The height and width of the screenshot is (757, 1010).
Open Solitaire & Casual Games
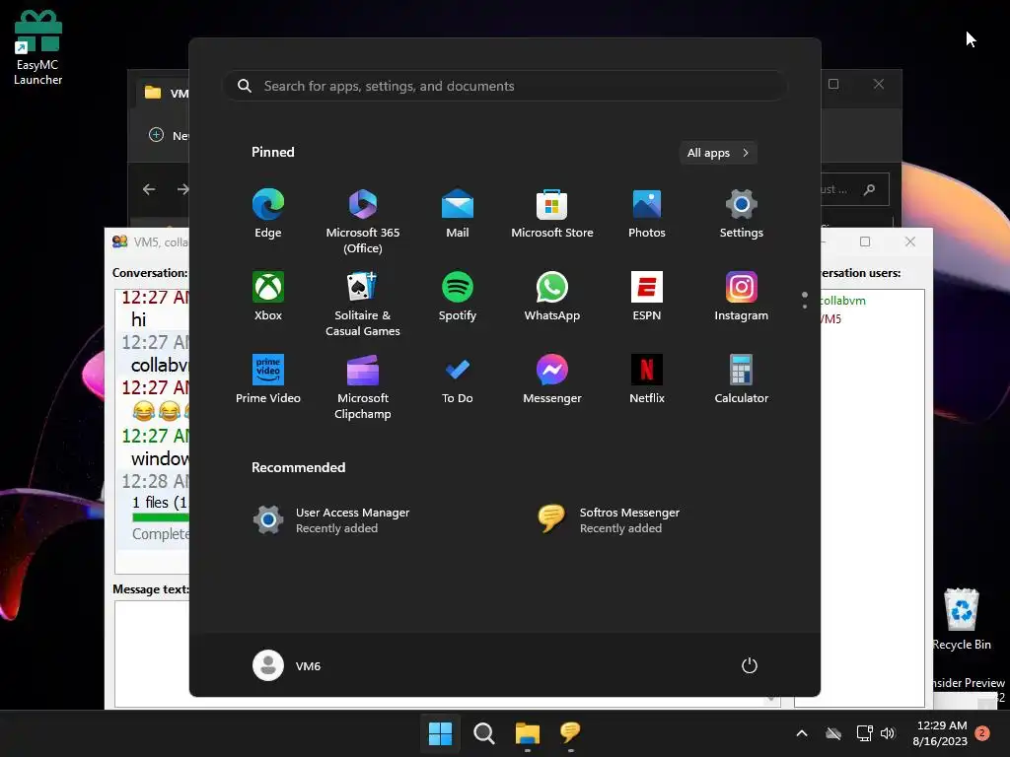coord(363,304)
